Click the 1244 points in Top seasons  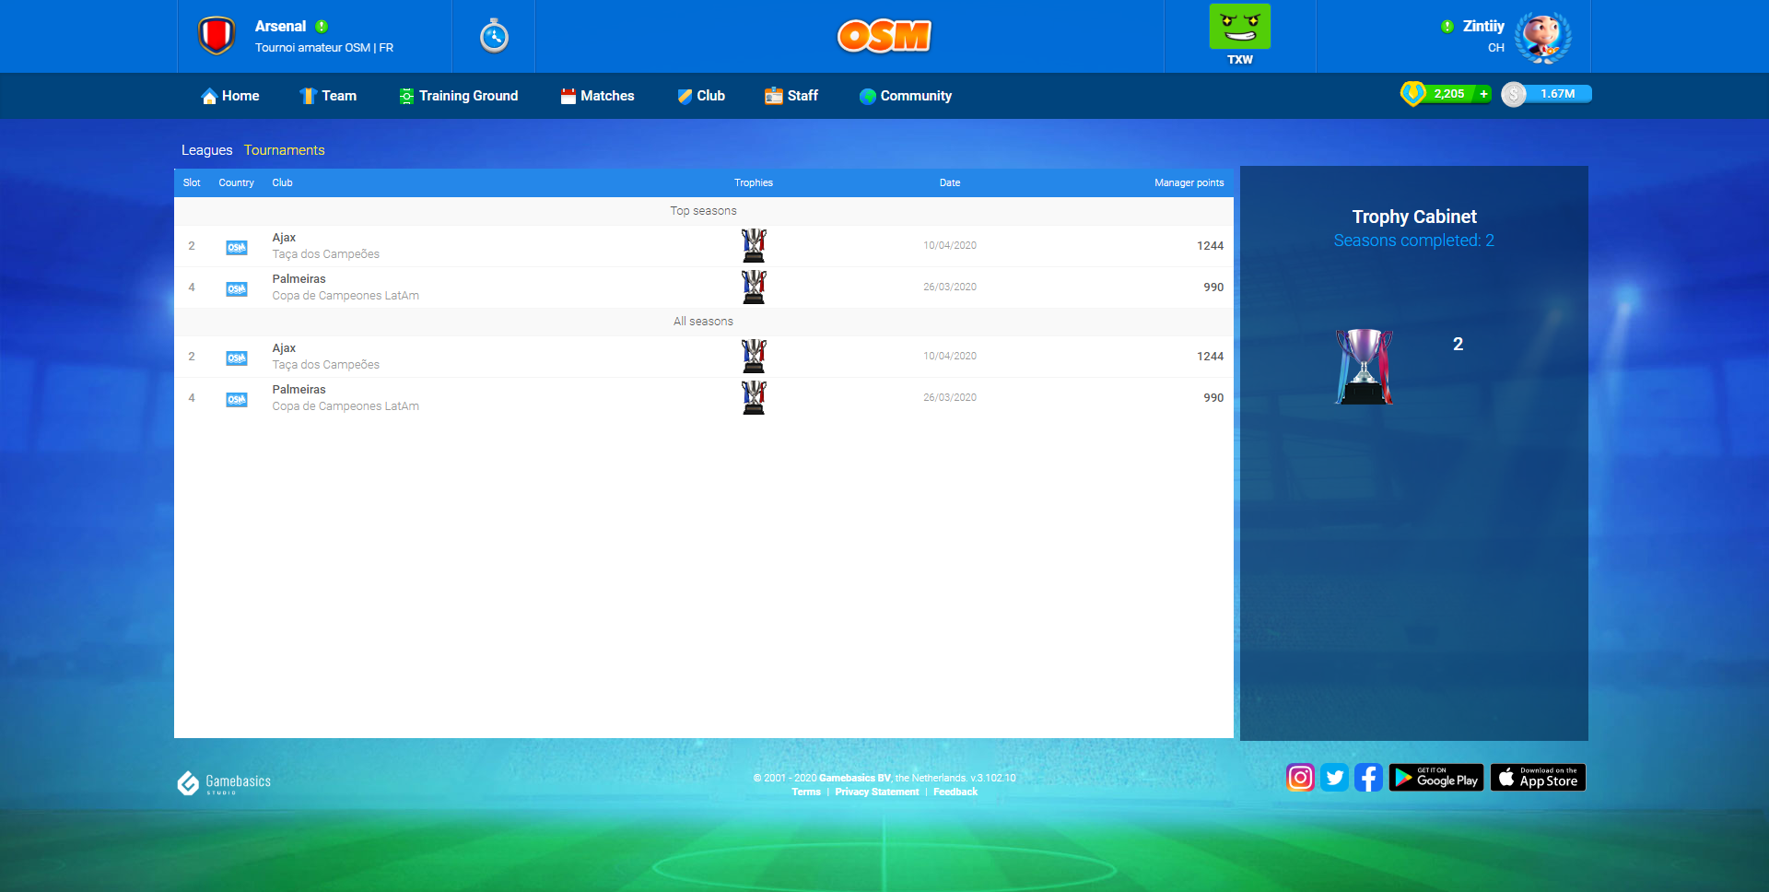(1210, 246)
